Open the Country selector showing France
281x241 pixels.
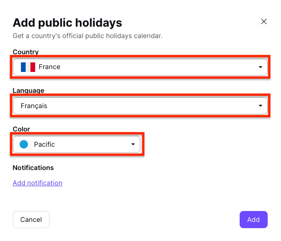(140, 67)
